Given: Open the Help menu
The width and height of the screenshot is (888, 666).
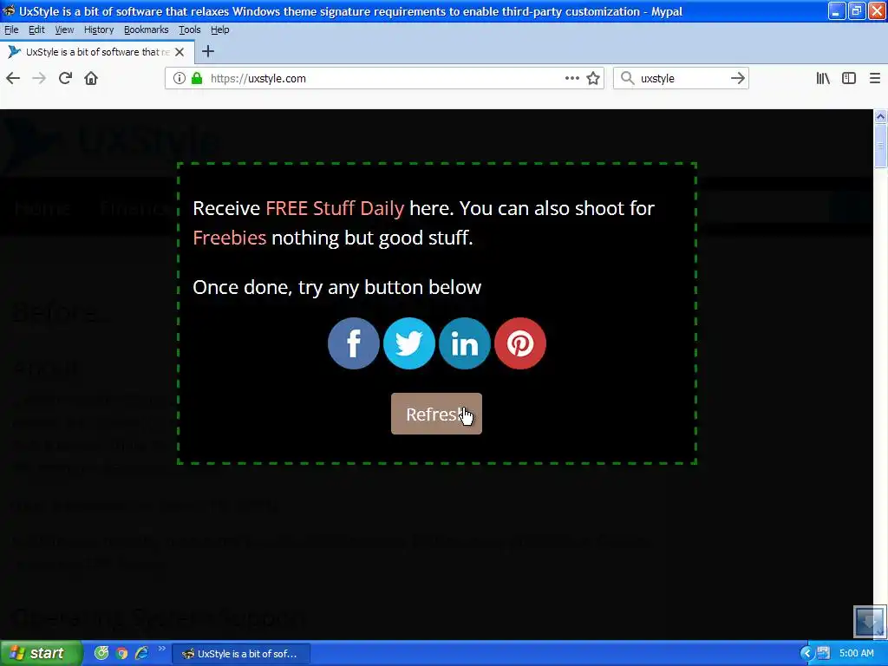Looking at the screenshot, I should pyautogui.click(x=219, y=30).
